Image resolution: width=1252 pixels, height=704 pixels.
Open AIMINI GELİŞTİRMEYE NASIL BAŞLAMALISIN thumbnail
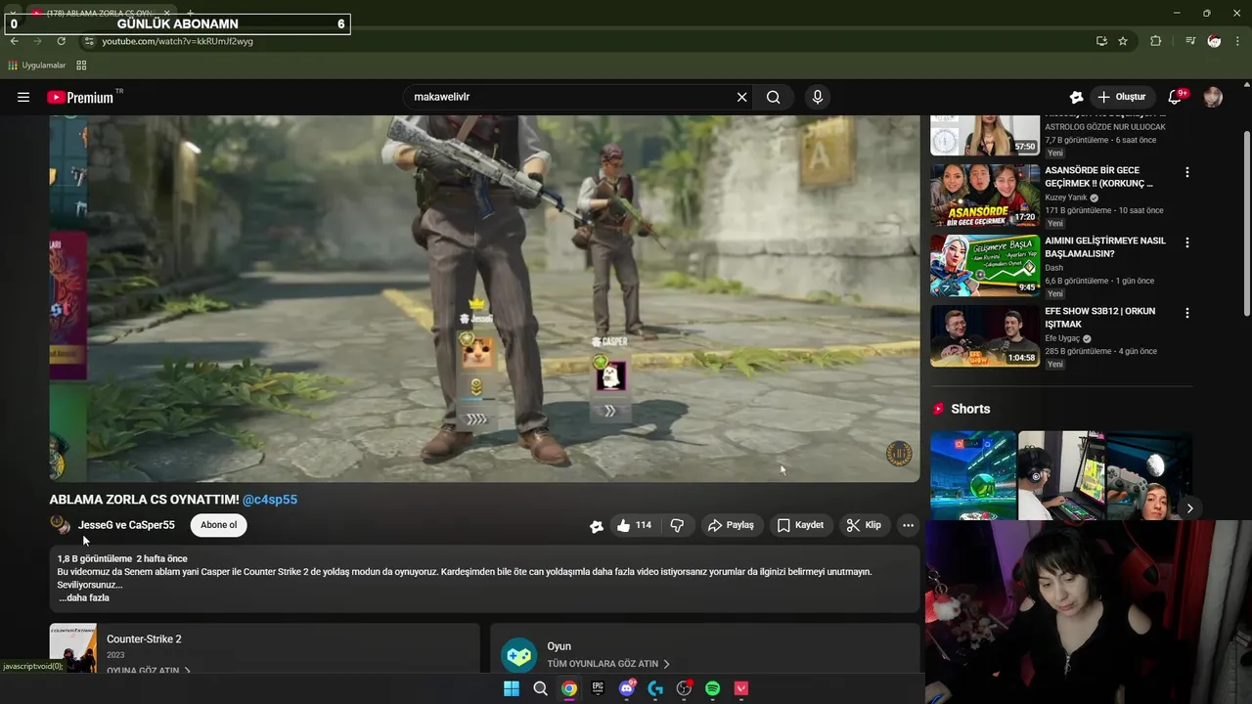(x=985, y=265)
